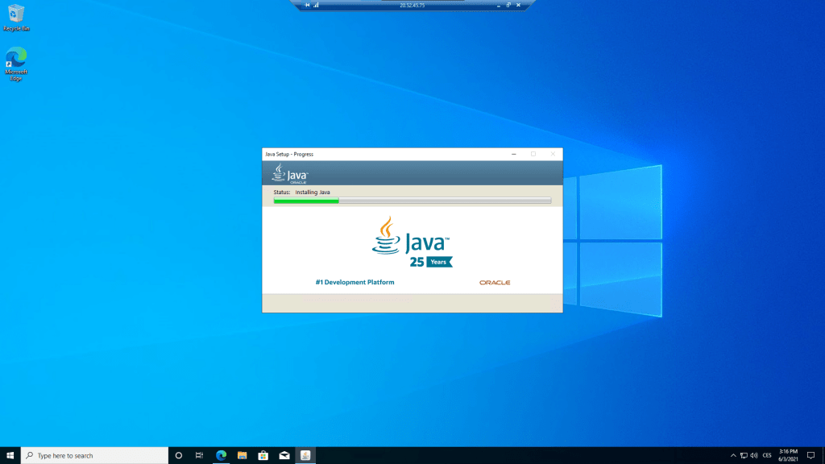Click the Java 25 Years banner image
Viewport: 825px width, 464px height.
(x=412, y=242)
